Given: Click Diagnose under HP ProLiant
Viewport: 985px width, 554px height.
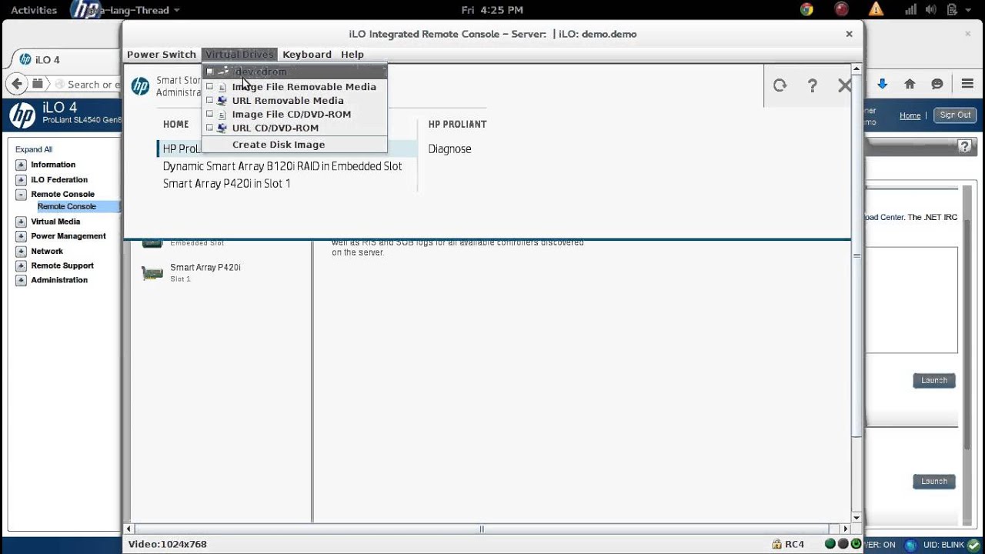Looking at the screenshot, I should click(x=449, y=149).
